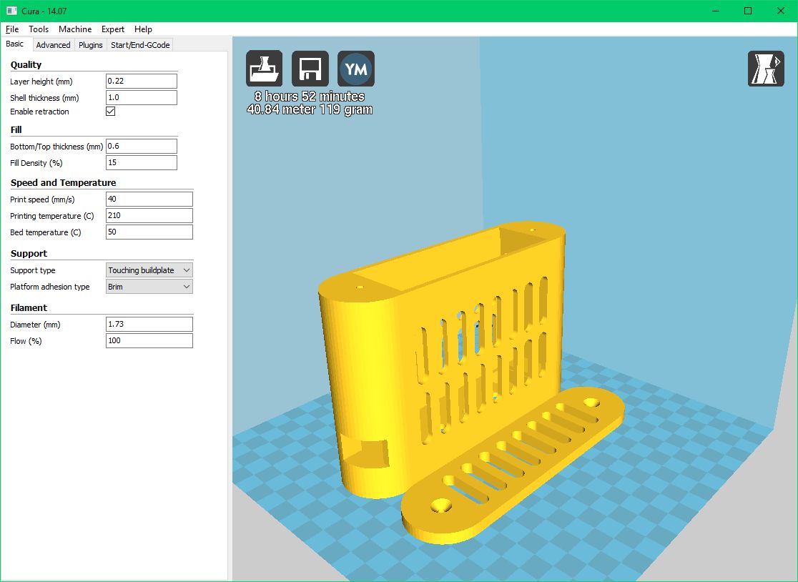Open the Tools menu
This screenshot has width=798, height=582.
pyautogui.click(x=39, y=29)
